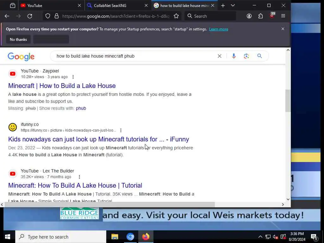324x243 pixels.
Task: Open the Firefox account icon
Action: click(x=249, y=16)
